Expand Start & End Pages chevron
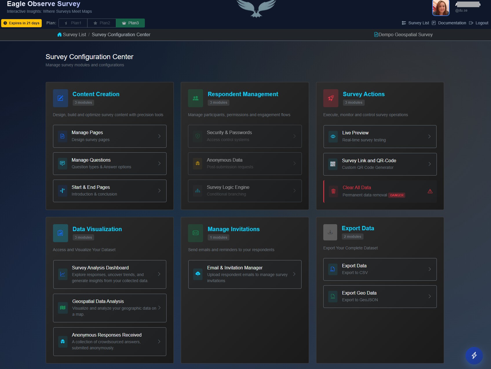The width and height of the screenshot is (491, 369). point(159,191)
